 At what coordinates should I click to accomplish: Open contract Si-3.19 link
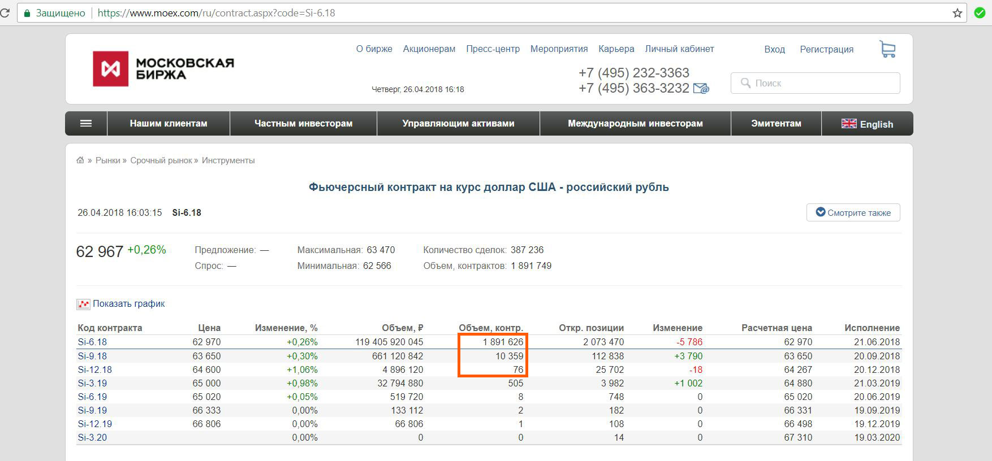[92, 383]
